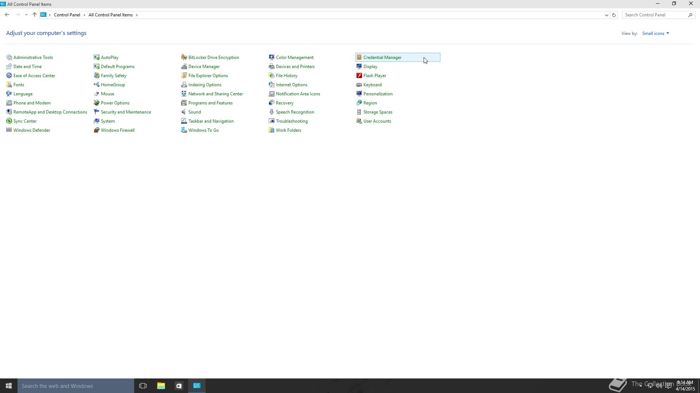
Task: Click the File History icon
Action: 272,76
